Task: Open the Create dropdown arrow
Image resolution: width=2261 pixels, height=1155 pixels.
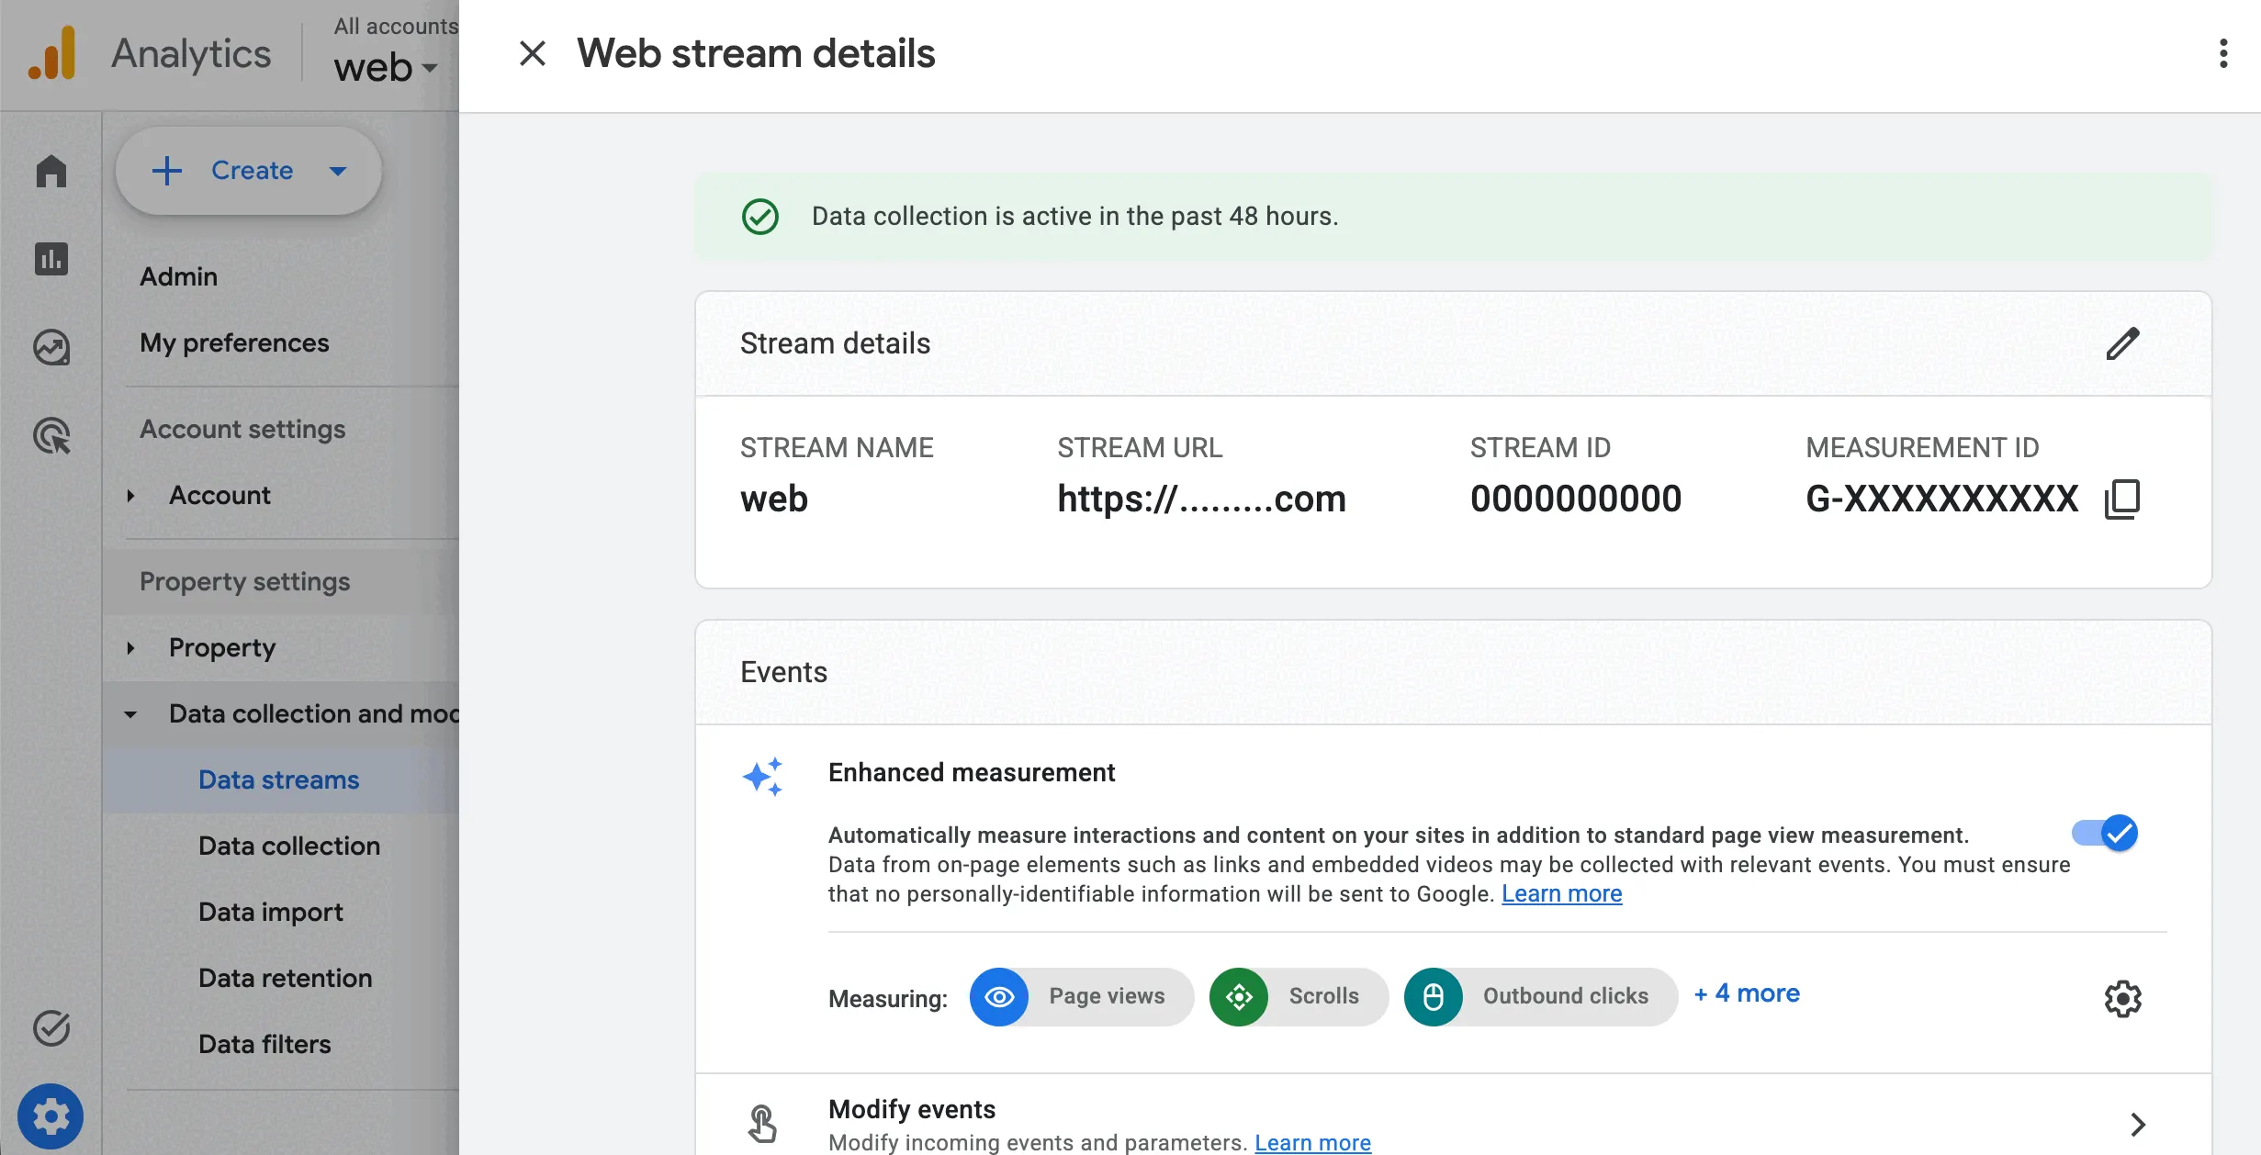Action: tap(338, 171)
